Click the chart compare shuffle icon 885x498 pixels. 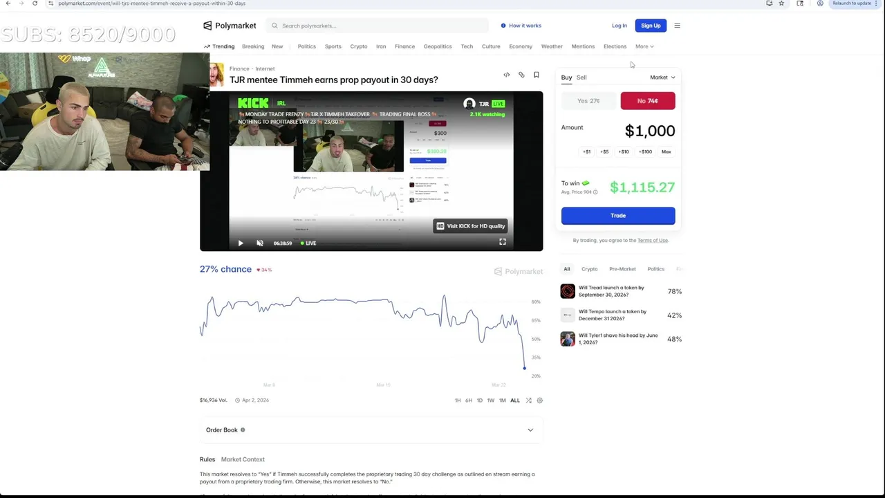(528, 400)
